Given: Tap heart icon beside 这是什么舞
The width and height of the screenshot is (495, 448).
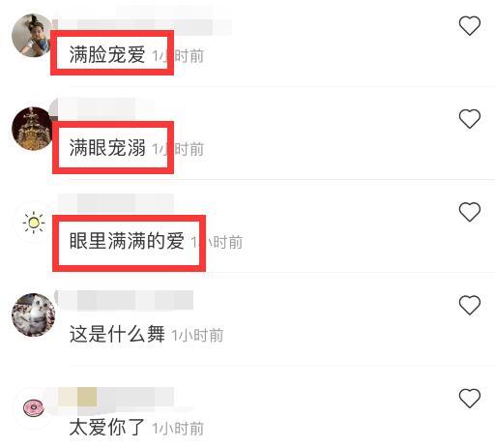Looking at the screenshot, I should tap(470, 305).
